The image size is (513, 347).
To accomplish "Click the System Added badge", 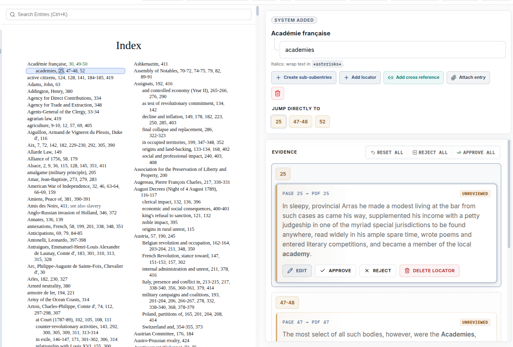I will [x=294, y=20].
